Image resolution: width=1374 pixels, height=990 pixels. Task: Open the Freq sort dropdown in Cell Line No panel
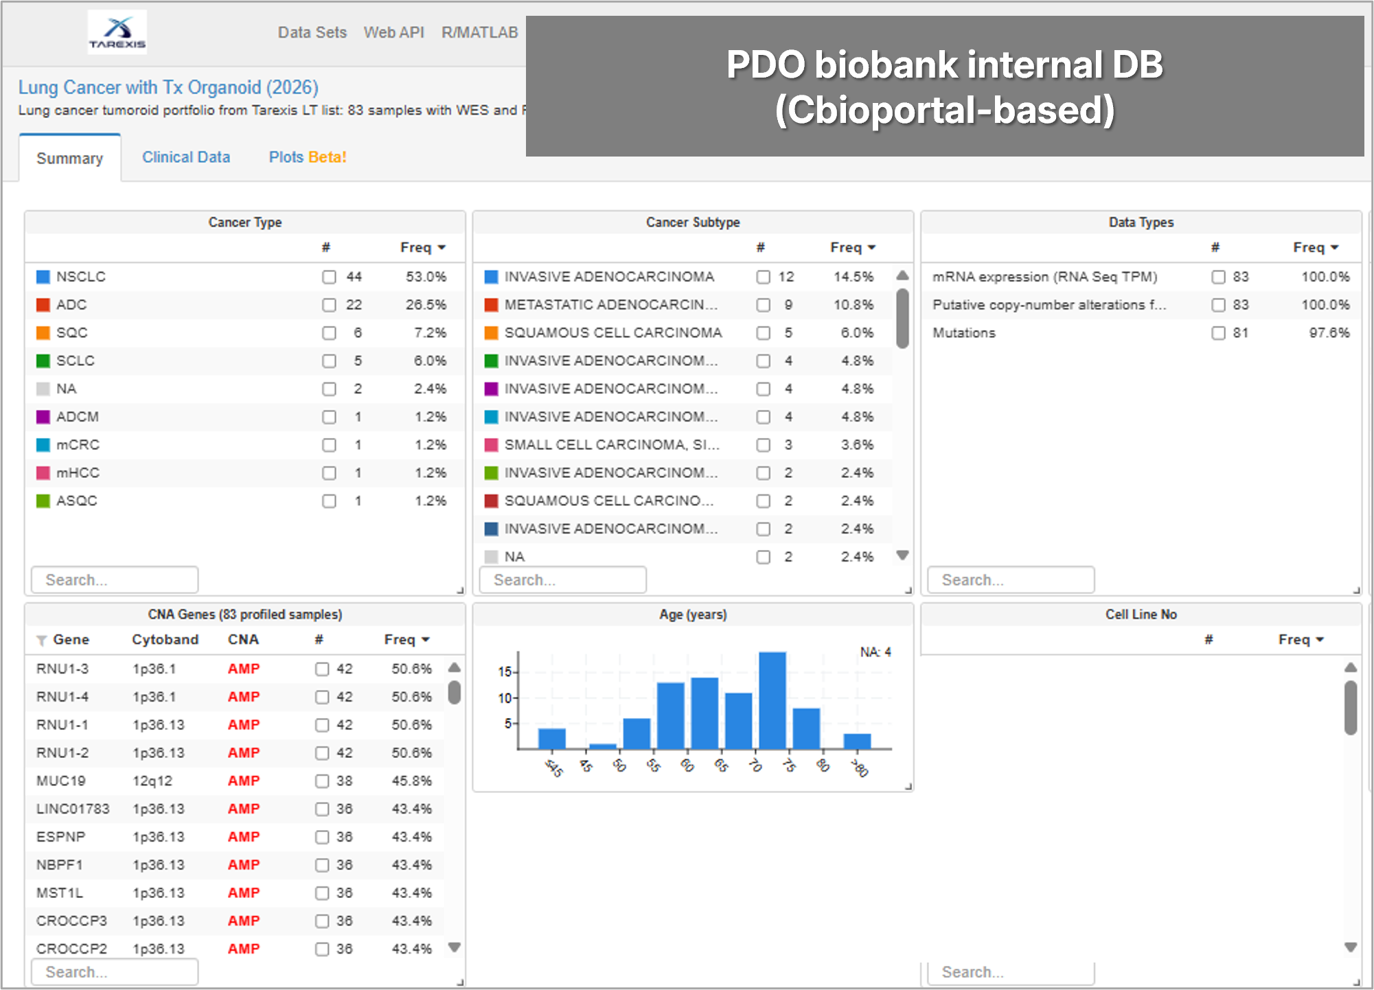1320,639
